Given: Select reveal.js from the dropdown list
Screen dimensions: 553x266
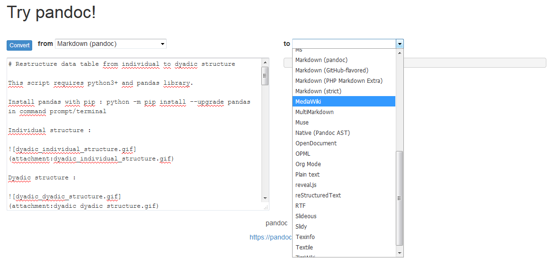Looking at the screenshot, I should pos(344,185).
